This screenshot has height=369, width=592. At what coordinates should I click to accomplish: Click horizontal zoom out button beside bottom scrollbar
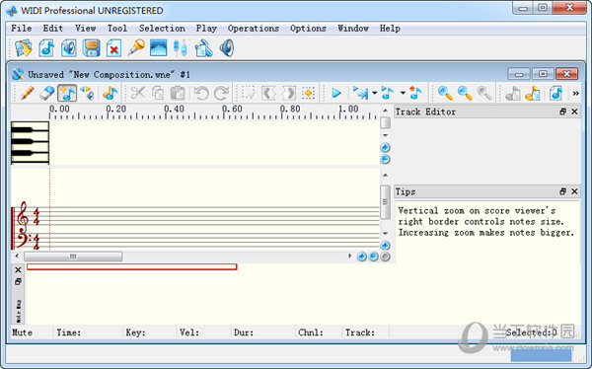[373, 257]
